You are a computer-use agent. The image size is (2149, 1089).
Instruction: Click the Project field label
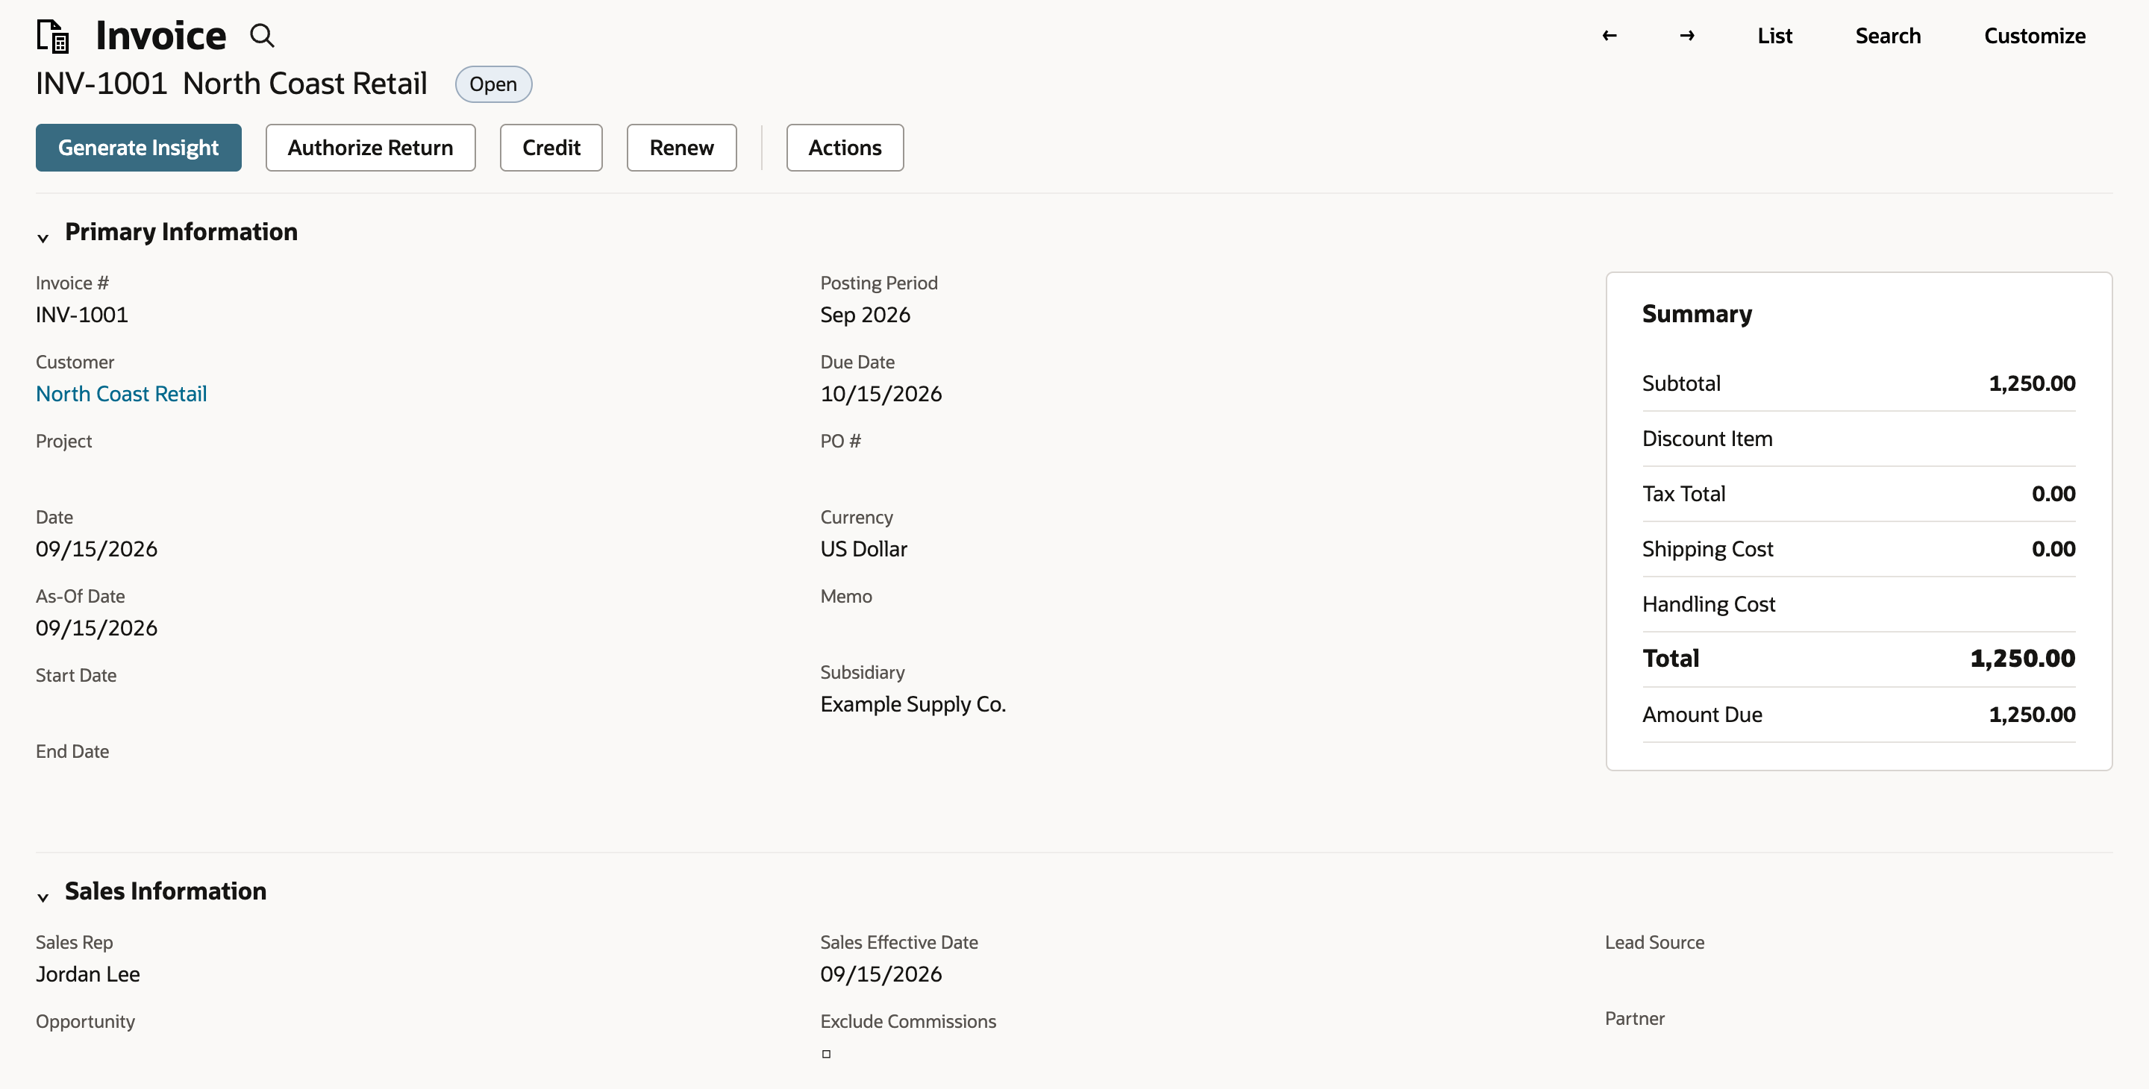(63, 441)
